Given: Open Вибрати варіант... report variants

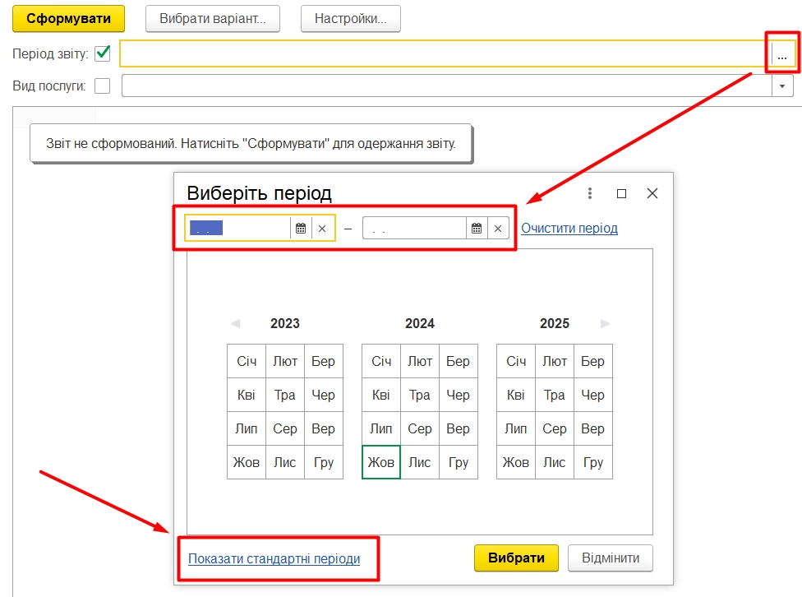Looking at the screenshot, I should click(213, 19).
